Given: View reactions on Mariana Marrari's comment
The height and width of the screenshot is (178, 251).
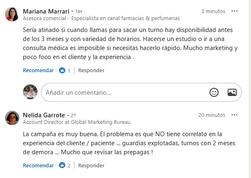Looking at the screenshot, I should click(65, 71).
